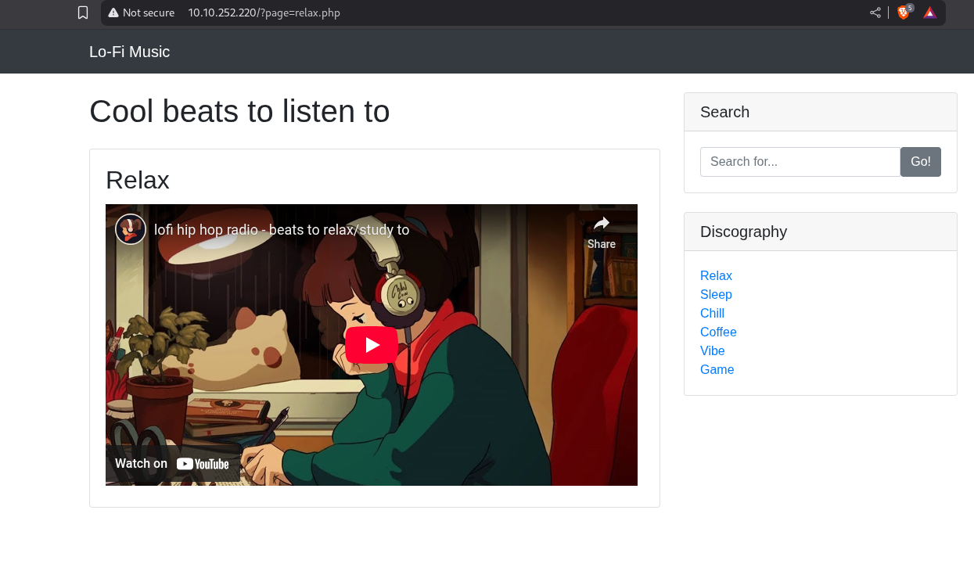The width and height of the screenshot is (974, 564).
Task: Click the URL text in address bar
Action: tap(264, 13)
